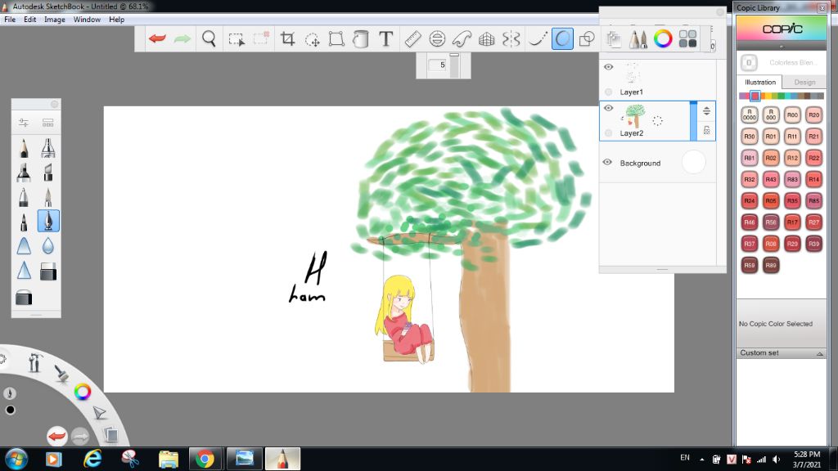Select the Quick Transform tool

(x=312, y=39)
